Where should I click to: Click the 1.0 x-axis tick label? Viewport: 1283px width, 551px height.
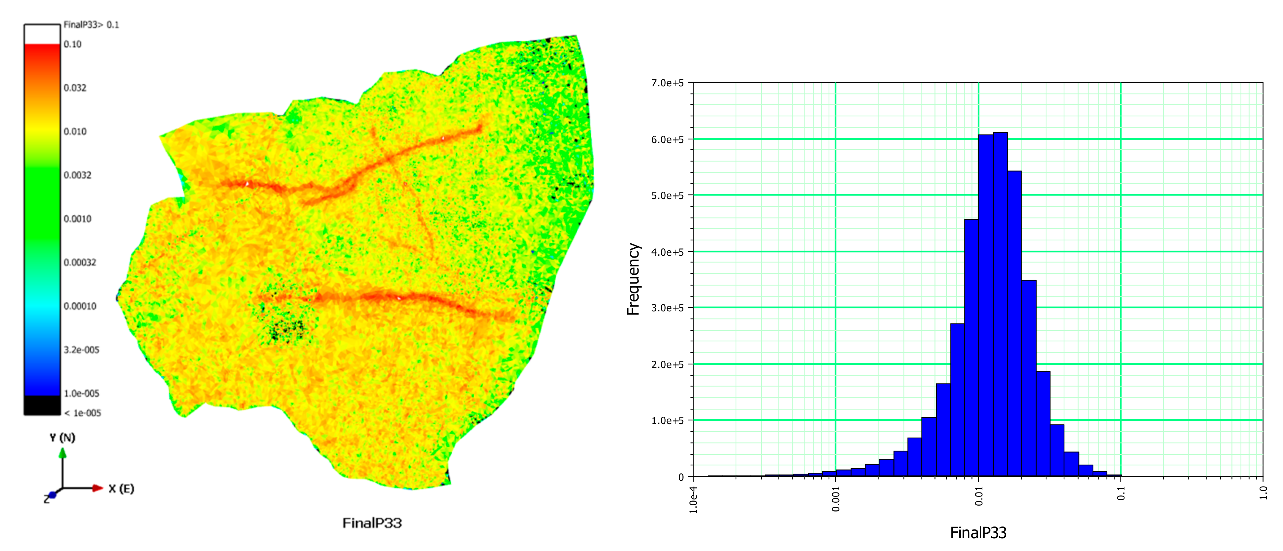[1263, 493]
